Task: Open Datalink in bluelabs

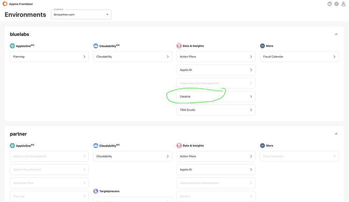Action: coord(216,96)
